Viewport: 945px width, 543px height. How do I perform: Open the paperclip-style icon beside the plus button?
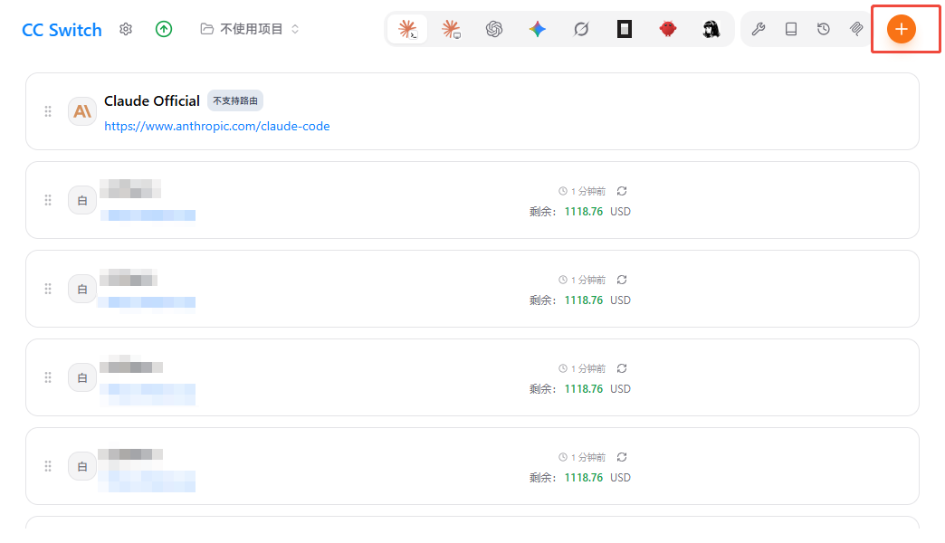point(855,29)
